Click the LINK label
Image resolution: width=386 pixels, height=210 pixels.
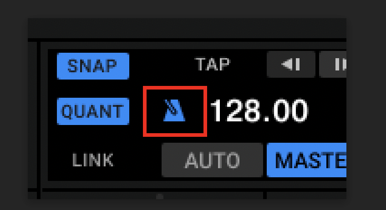(93, 160)
